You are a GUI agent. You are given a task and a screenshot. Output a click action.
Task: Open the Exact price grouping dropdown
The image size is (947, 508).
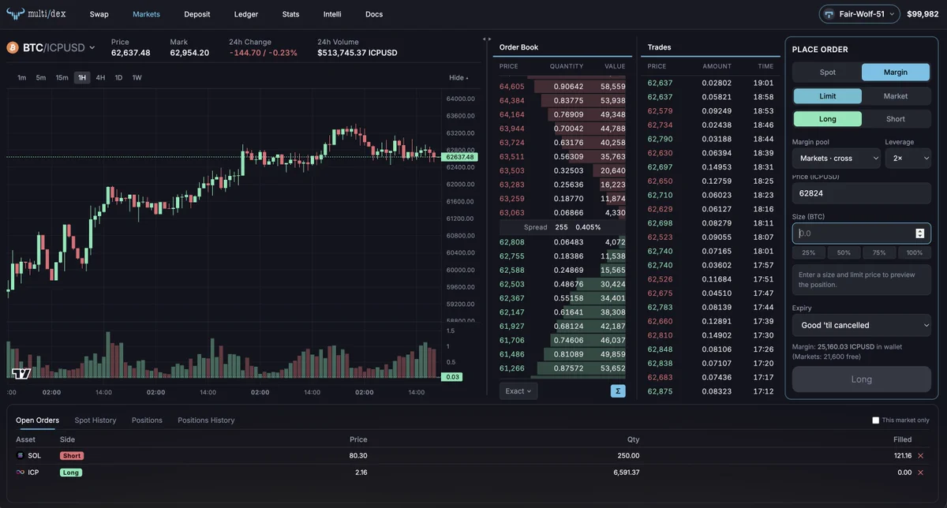pyautogui.click(x=518, y=391)
